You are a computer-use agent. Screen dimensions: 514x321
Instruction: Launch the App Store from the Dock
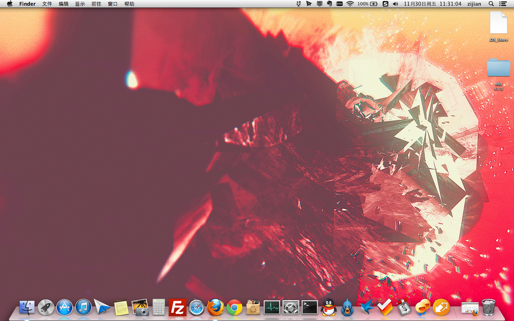point(65,307)
